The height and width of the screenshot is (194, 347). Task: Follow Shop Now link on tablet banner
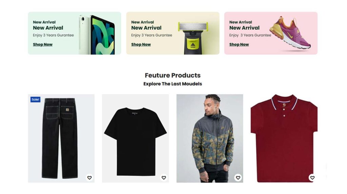[x=43, y=44]
